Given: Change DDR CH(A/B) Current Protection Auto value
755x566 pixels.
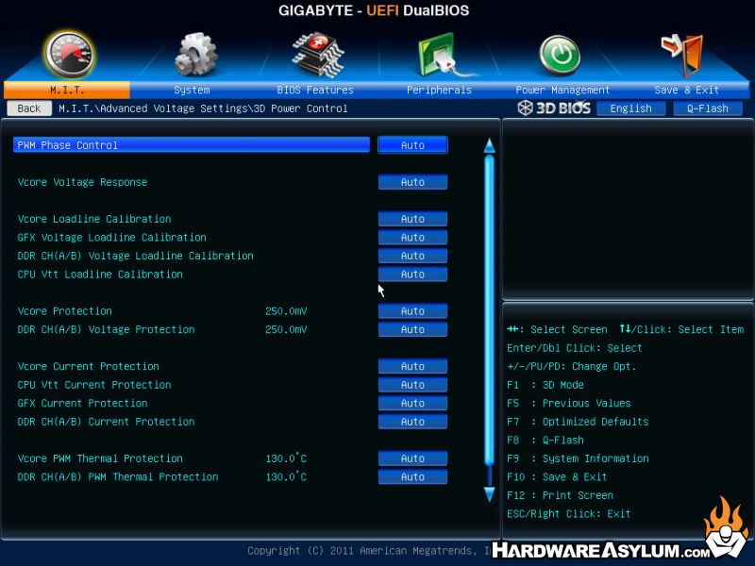Looking at the screenshot, I should [412, 422].
